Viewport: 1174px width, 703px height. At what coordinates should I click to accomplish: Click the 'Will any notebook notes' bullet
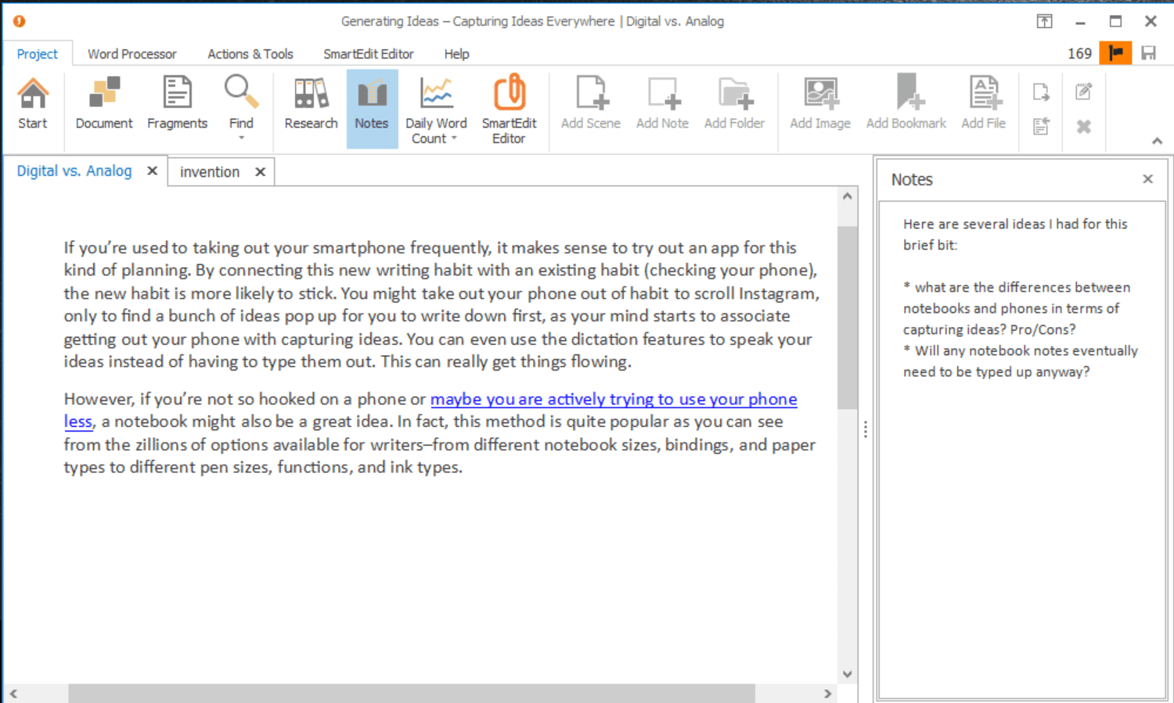[1021, 361]
